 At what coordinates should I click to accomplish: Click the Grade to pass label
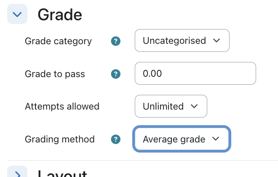(x=55, y=74)
